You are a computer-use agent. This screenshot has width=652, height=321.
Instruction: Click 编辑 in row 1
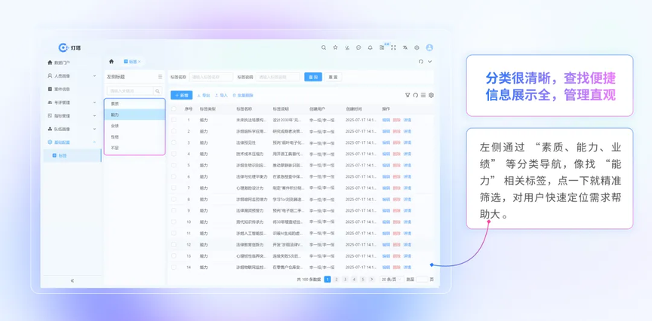tap(386, 120)
